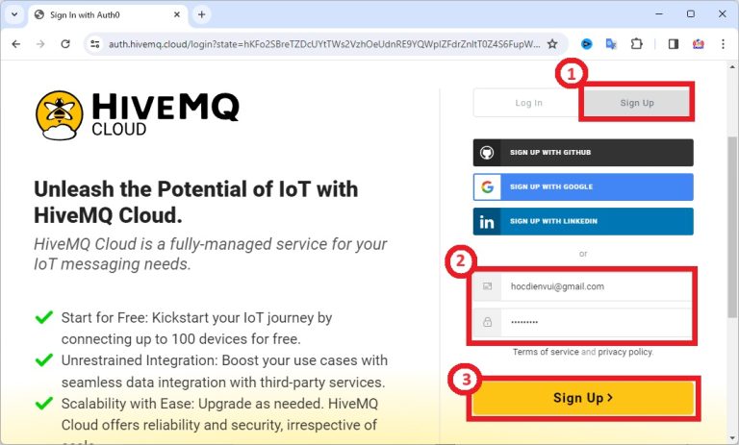Viewport: 739px width, 445px height.
Task: Open the browser extensions puzzle icon
Action: (x=636, y=43)
